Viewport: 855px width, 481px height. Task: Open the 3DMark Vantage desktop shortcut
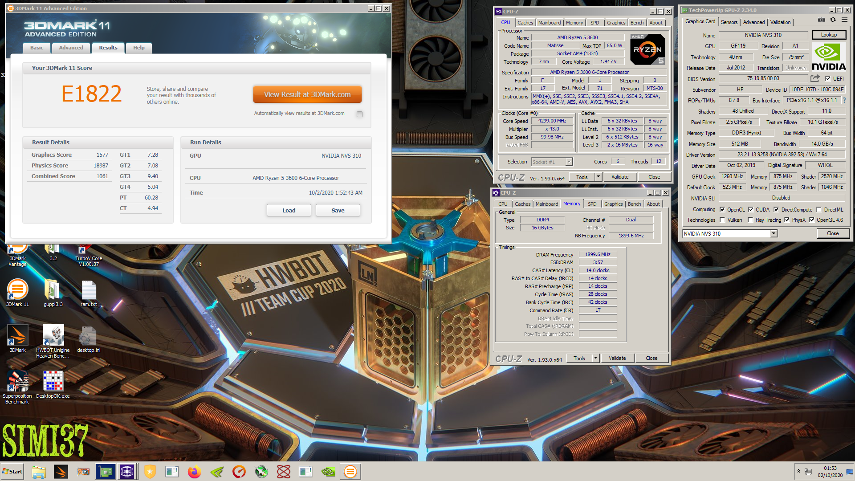pyautogui.click(x=17, y=255)
